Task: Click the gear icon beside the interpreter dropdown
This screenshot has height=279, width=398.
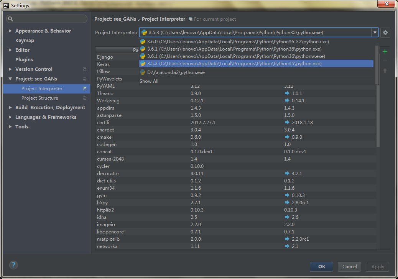Action: [x=385, y=33]
